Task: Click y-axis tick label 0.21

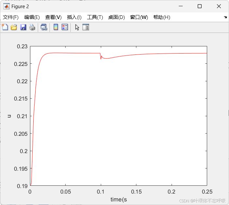Action: (22, 116)
